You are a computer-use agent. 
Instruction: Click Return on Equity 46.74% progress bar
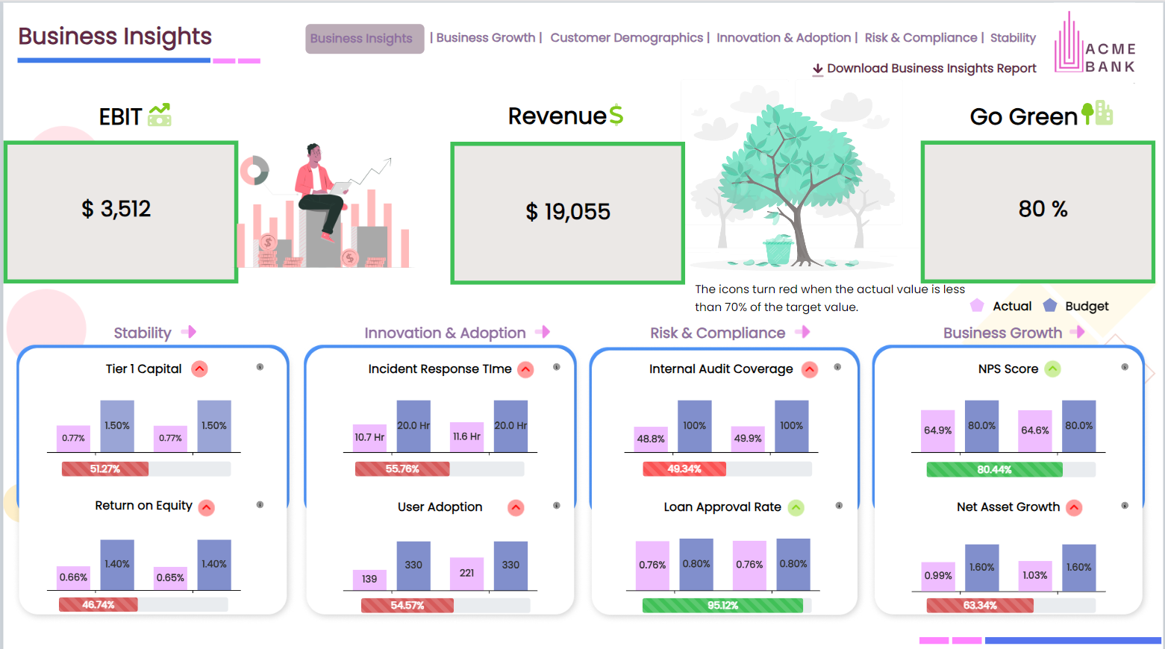point(143,605)
